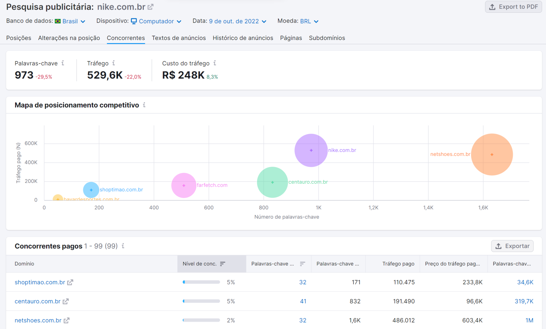Click the 973 keywords count
Viewport: 546px width, 329px height.
pyautogui.click(x=24, y=75)
